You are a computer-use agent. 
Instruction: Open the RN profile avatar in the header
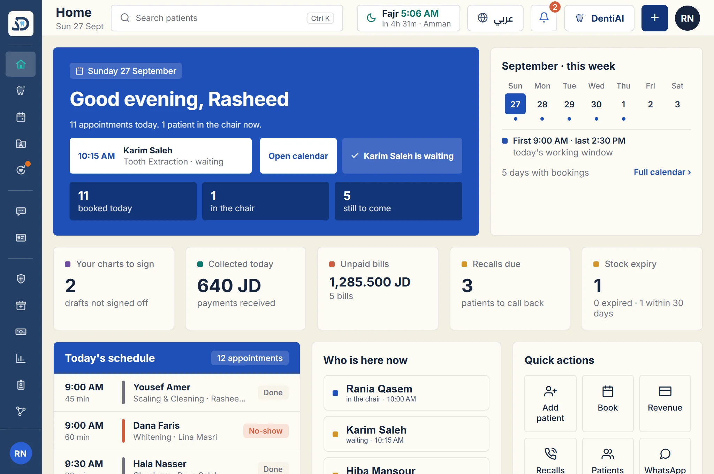point(687,18)
